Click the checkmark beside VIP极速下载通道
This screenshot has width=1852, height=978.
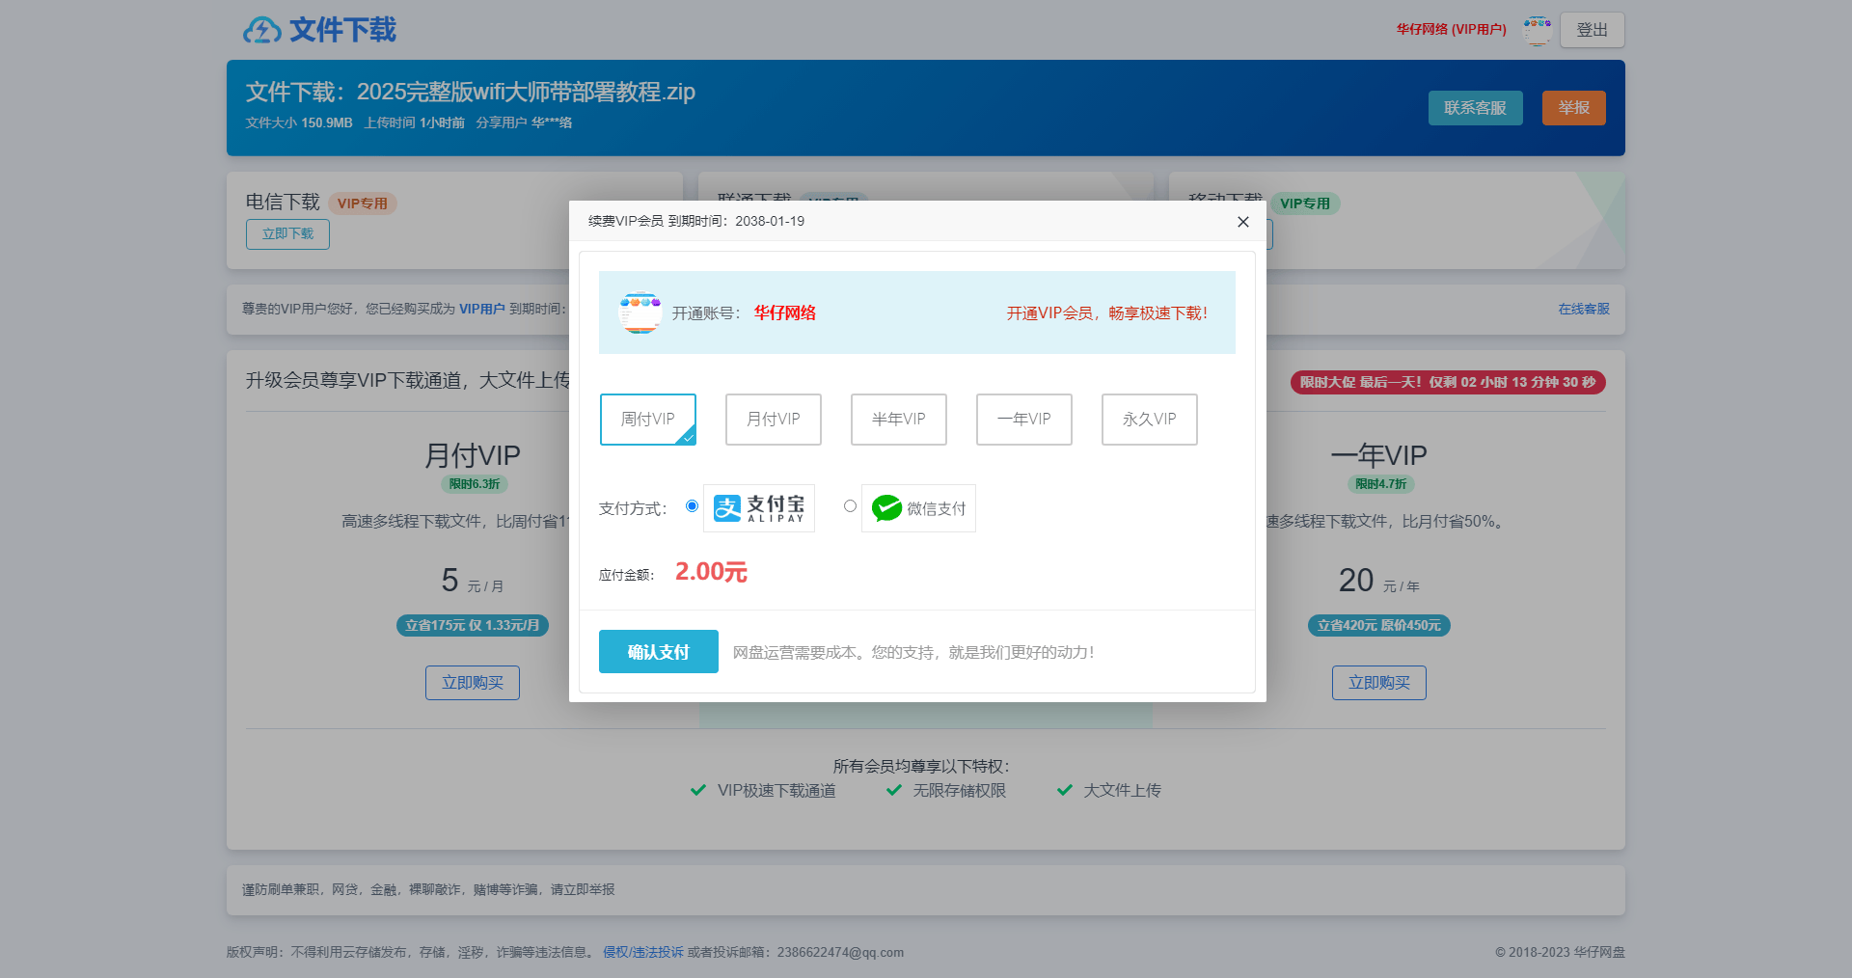tap(698, 790)
